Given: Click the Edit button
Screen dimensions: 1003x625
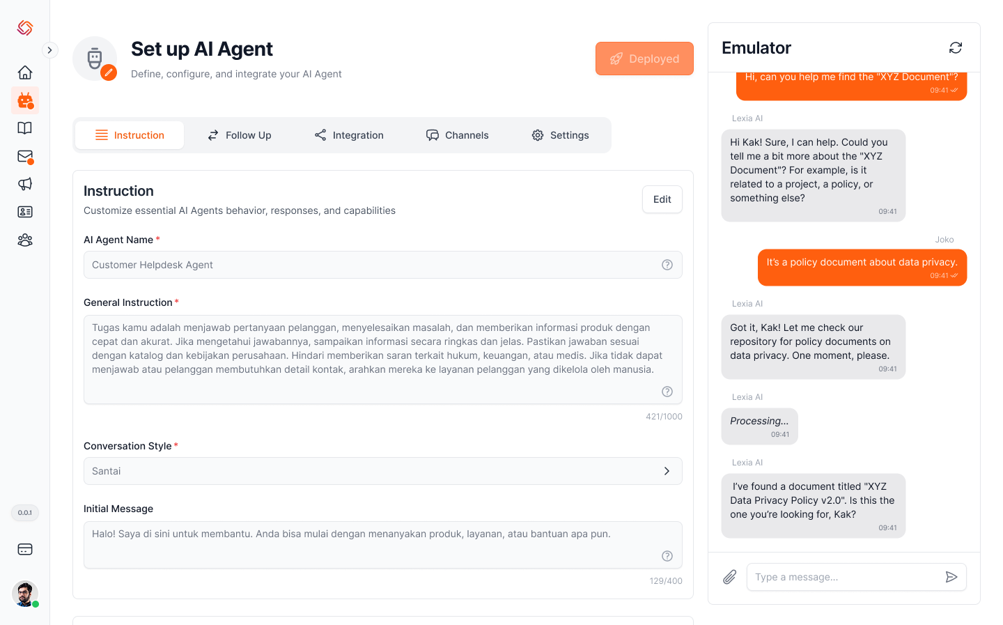Looking at the screenshot, I should tap(662, 199).
